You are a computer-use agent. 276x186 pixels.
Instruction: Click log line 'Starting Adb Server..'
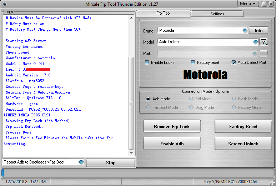pos(27,41)
